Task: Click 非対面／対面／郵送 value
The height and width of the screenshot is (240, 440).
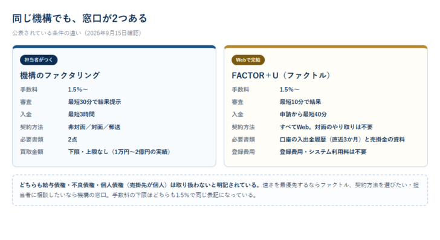Action: 94,127
